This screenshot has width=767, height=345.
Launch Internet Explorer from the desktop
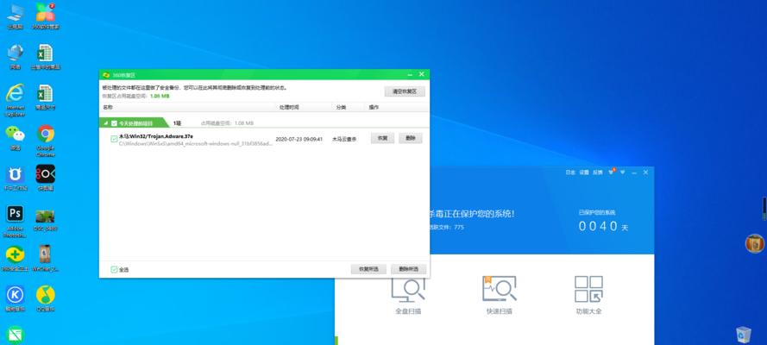click(16, 100)
